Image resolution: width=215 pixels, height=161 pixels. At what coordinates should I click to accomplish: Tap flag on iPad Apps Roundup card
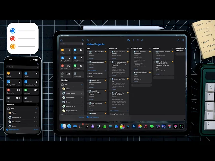172,52
